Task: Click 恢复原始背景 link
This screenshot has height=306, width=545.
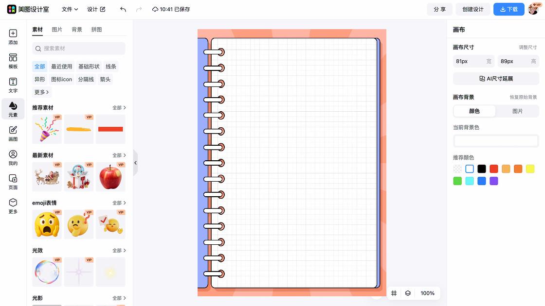Action: (x=523, y=97)
